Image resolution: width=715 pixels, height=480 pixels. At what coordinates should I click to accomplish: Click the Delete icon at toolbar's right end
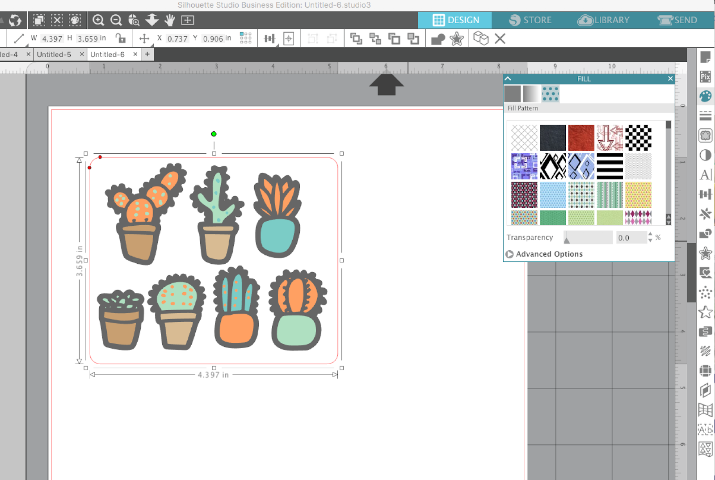click(500, 38)
